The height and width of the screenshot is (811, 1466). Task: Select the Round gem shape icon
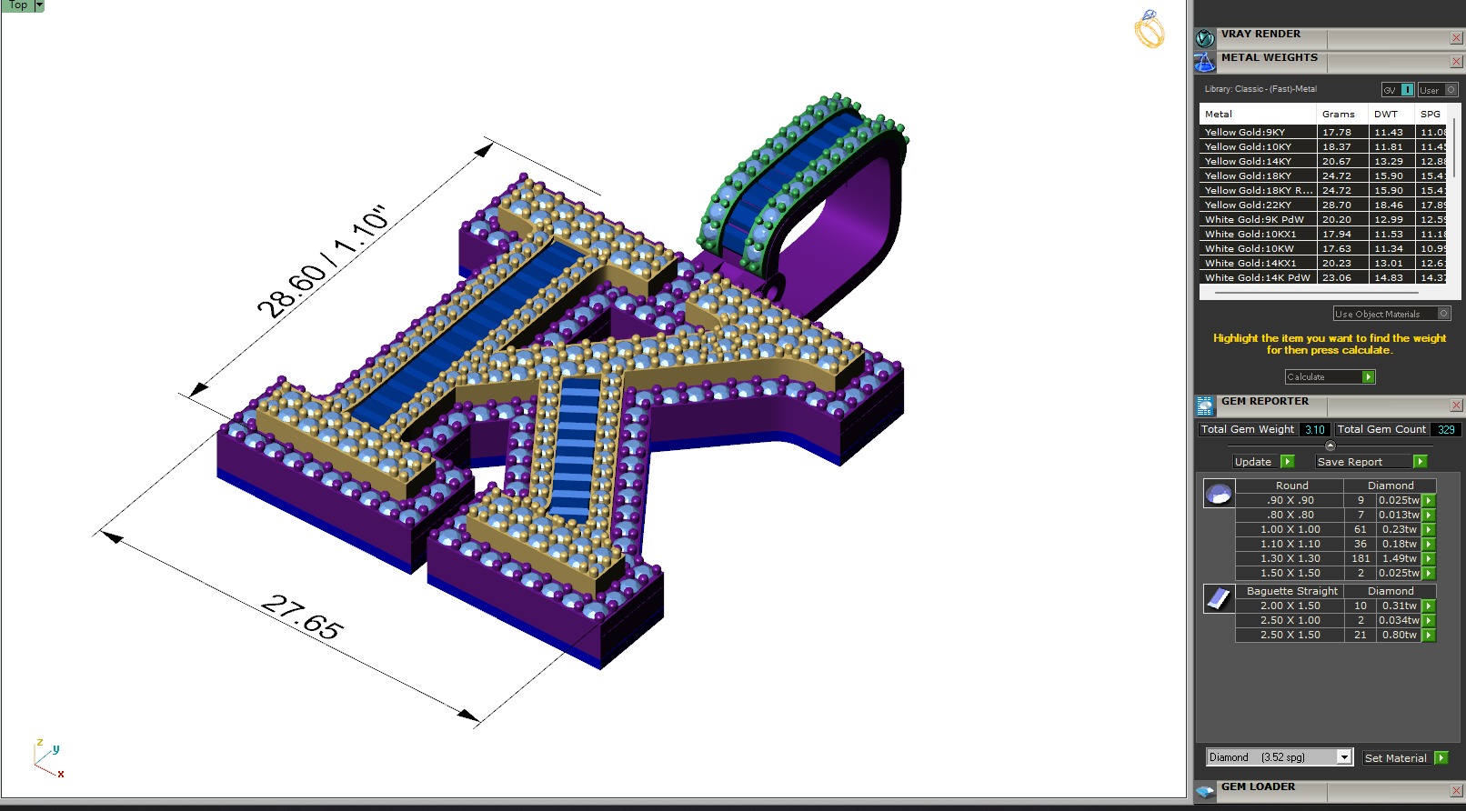pyautogui.click(x=1219, y=494)
